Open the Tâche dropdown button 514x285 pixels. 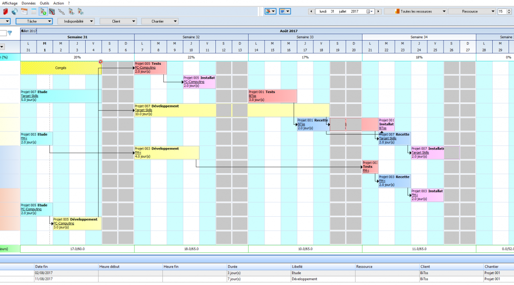(x=34, y=21)
